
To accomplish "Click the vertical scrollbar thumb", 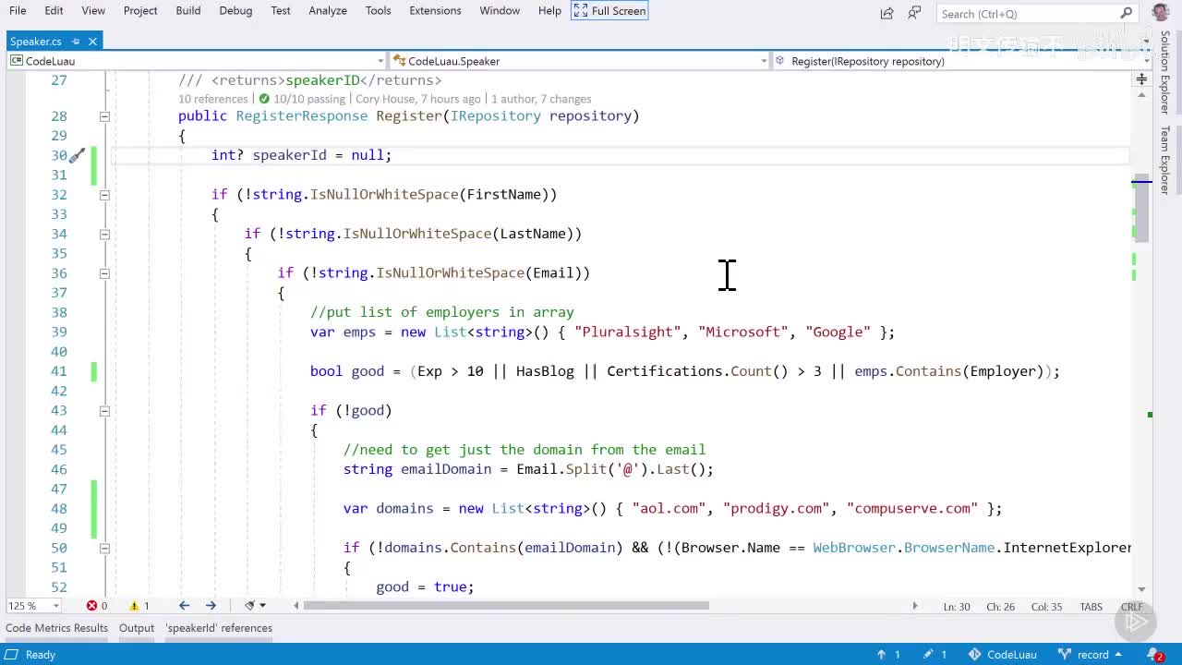I will point(1141,207).
